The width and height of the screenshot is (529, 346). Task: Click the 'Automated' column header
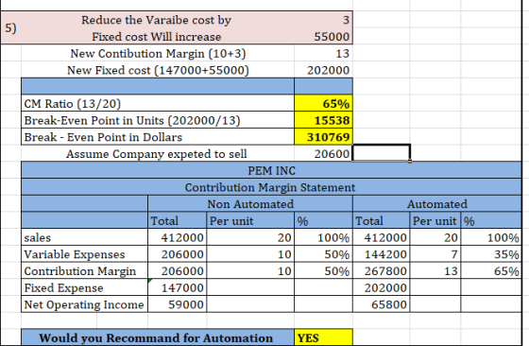(437, 204)
